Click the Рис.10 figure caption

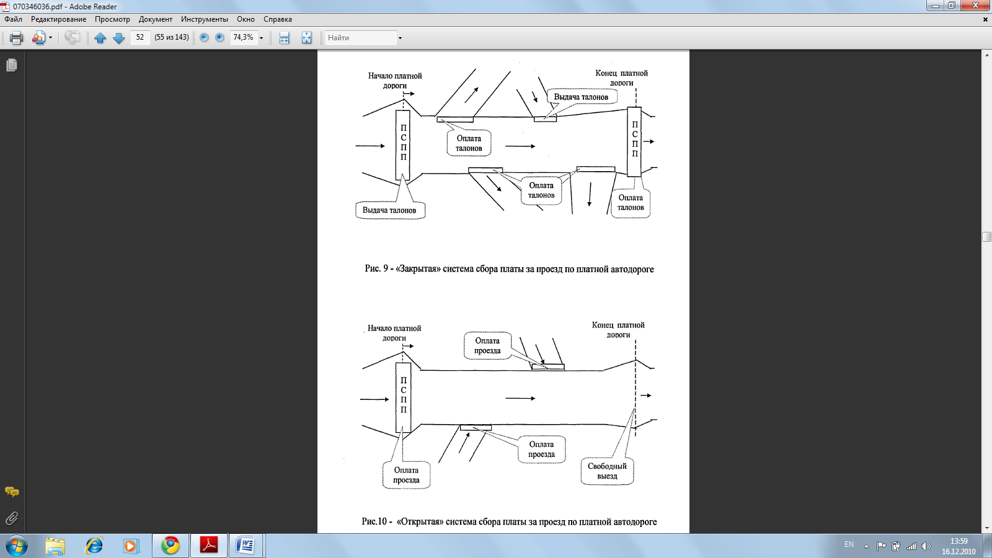[509, 522]
